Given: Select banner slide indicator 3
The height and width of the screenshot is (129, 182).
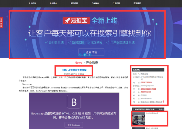Looking at the screenshot, I should [90, 55].
